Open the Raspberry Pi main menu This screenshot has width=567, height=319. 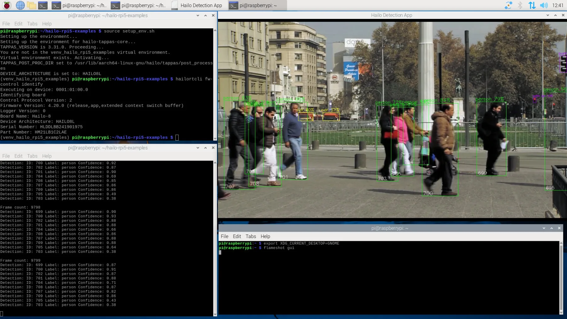(7, 5)
